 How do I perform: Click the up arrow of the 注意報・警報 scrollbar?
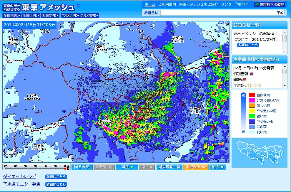click(285, 66)
